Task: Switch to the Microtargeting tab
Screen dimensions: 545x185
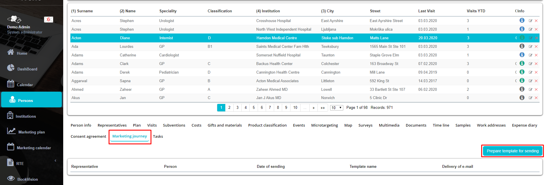Action: click(324, 125)
